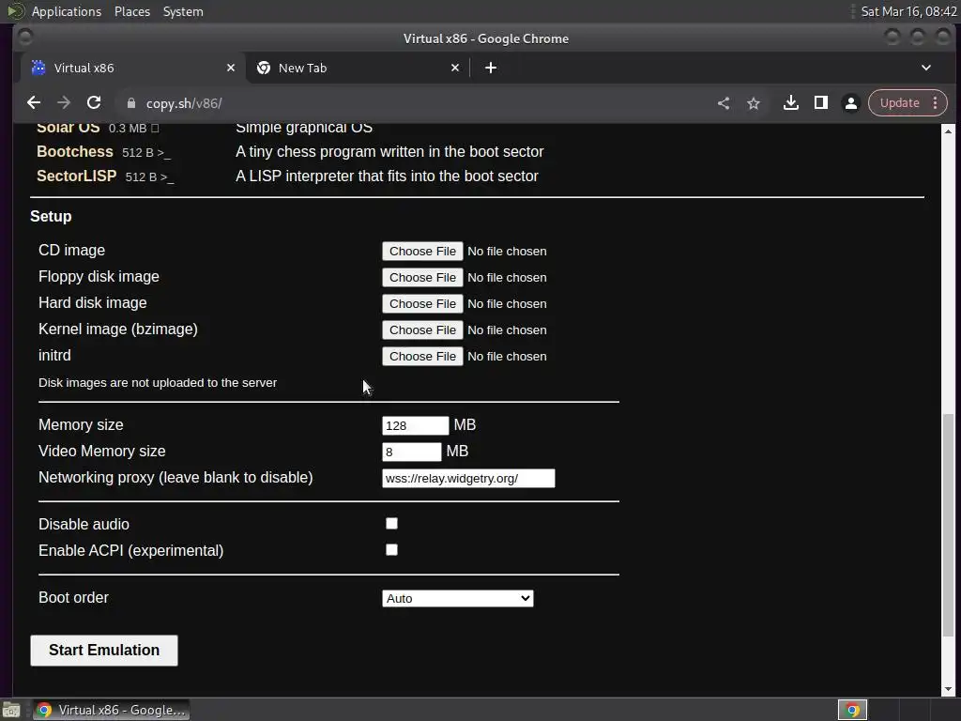Click the scrollbar up arrow

click(x=948, y=131)
